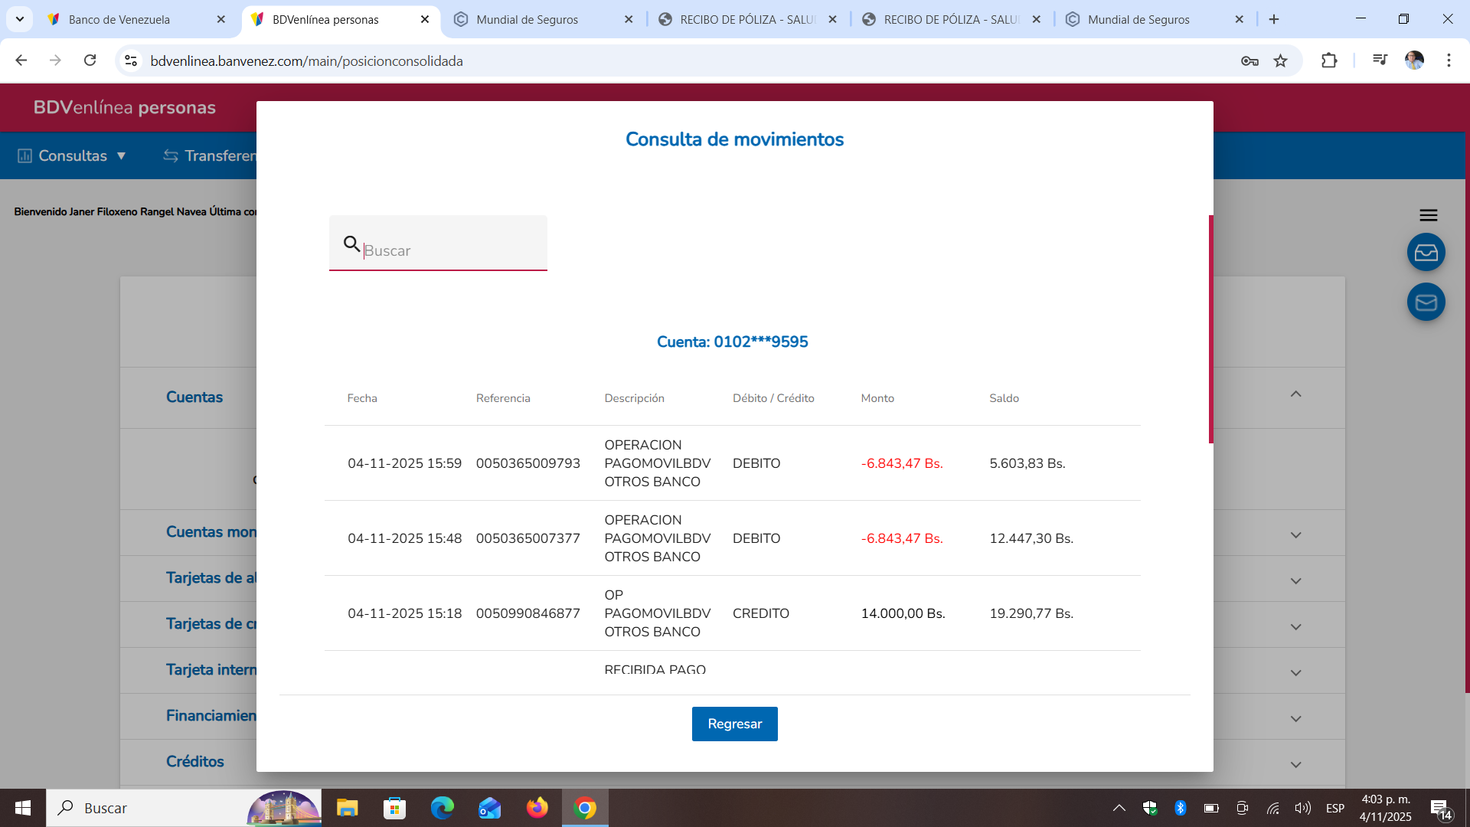The height and width of the screenshot is (827, 1470).
Task: Open Firefox from the taskbar
Action: pos(537,808)
